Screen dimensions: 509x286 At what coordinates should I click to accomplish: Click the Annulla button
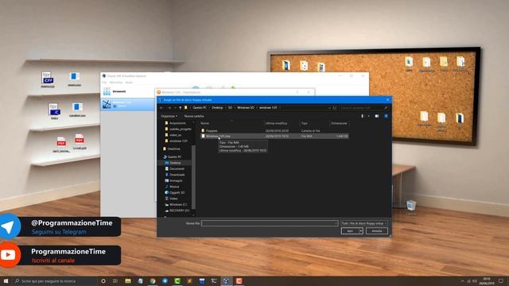pyautogui.click(x=376, y=231)
